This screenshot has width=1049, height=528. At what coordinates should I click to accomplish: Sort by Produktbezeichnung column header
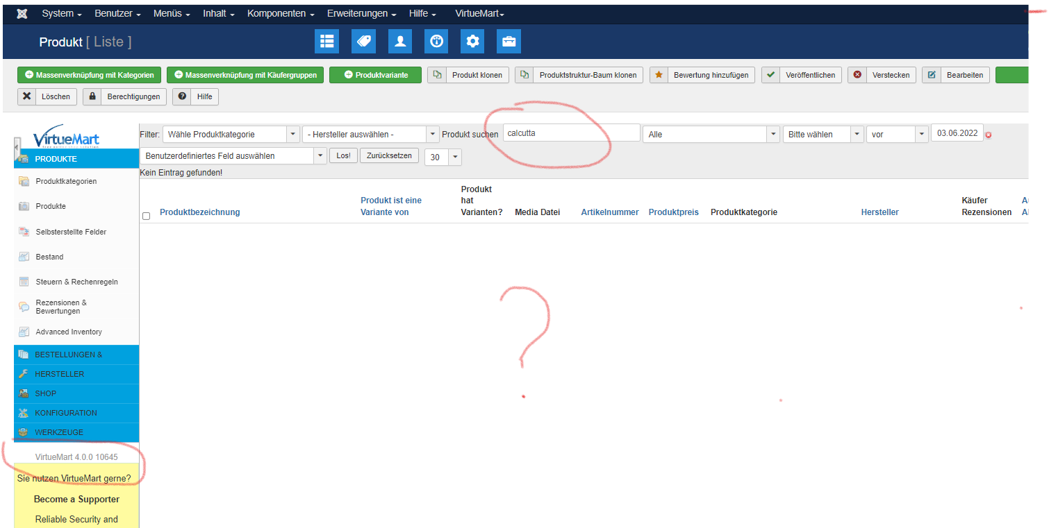tap(200, 212)
